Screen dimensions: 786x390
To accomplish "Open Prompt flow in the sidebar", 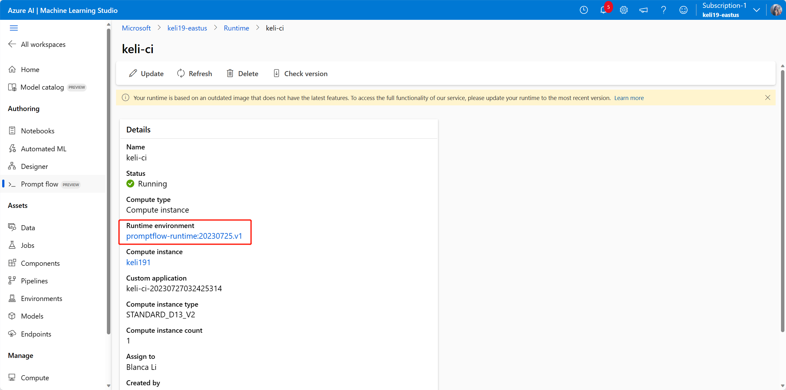I will [40, 184].
